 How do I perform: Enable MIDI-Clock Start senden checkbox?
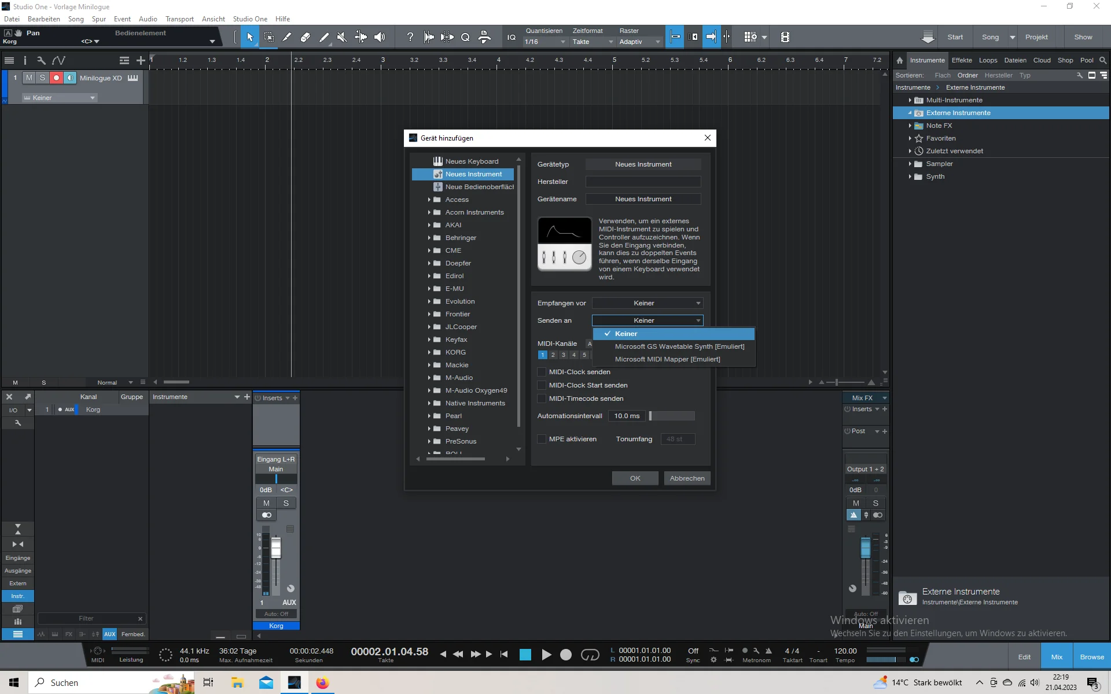click(542, 385)
